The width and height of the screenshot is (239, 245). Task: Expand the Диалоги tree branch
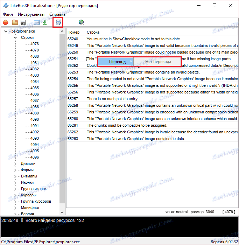tap(15, 164)
